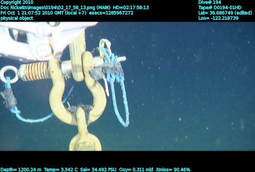This screenshot has height=172, width=255.
Task: Select the Tape# D0194-01HD label
Action: coord(220,7)
